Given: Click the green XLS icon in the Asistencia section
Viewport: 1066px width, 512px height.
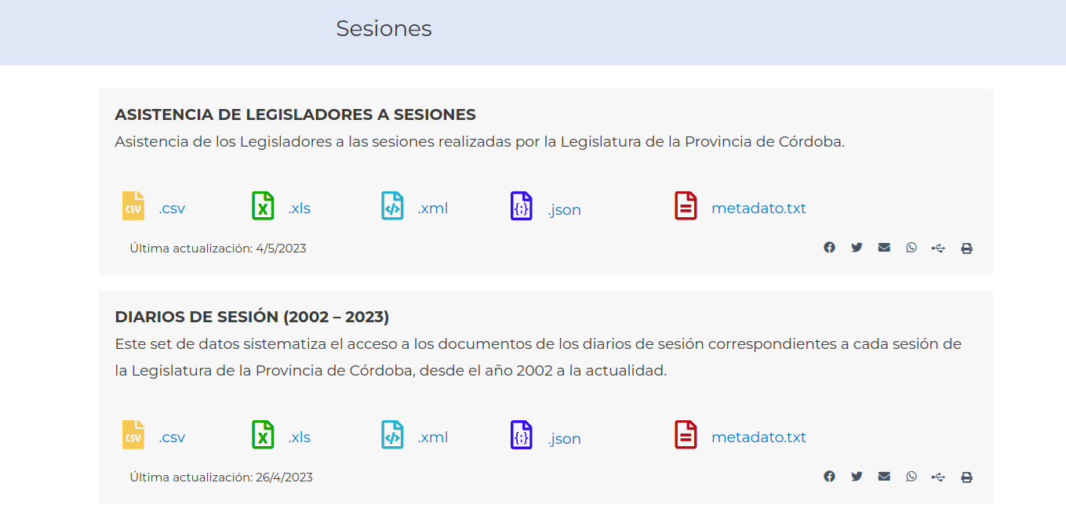Looking at the screenshot, I should coord(263,205).
